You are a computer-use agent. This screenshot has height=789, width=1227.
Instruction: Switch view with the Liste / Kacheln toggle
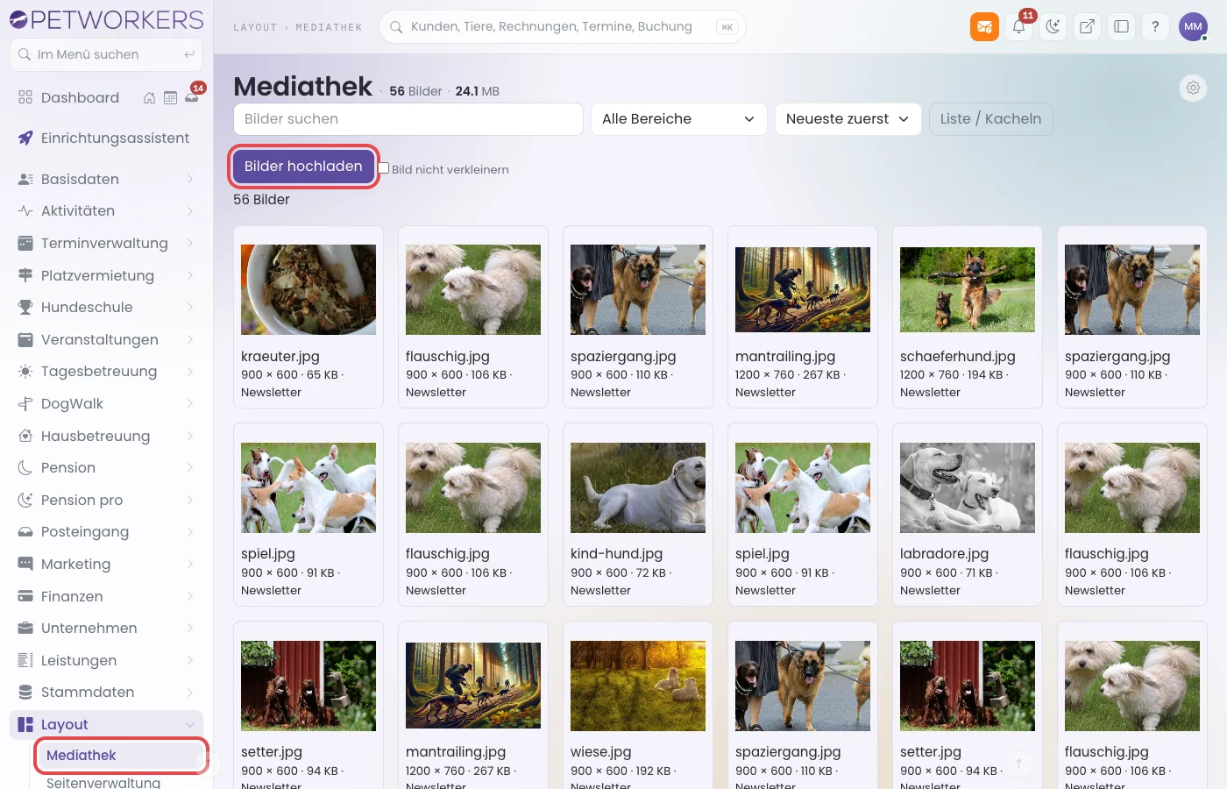pos(990,119)
